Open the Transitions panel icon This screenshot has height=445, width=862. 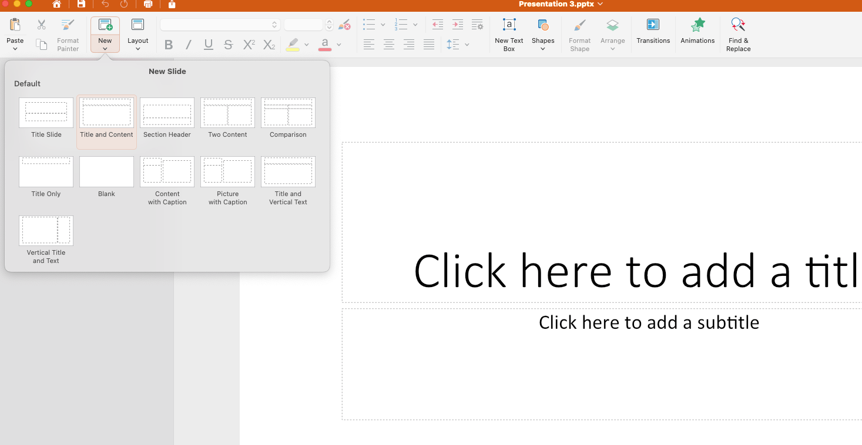pos(653,25)
